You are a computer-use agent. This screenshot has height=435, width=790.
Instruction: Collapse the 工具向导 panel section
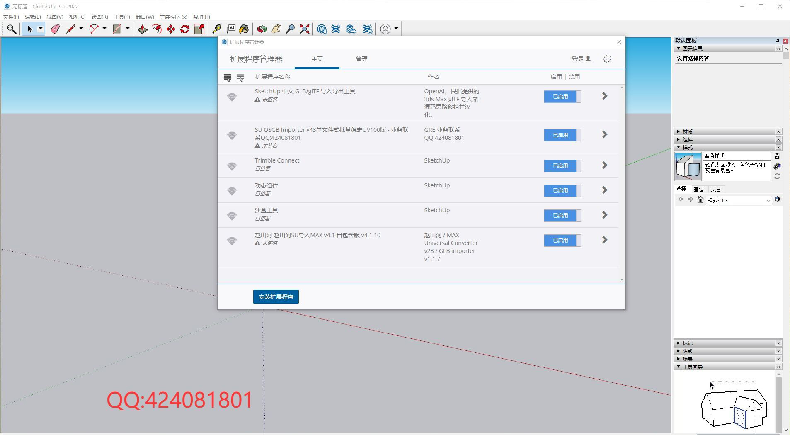coord(728,367)
